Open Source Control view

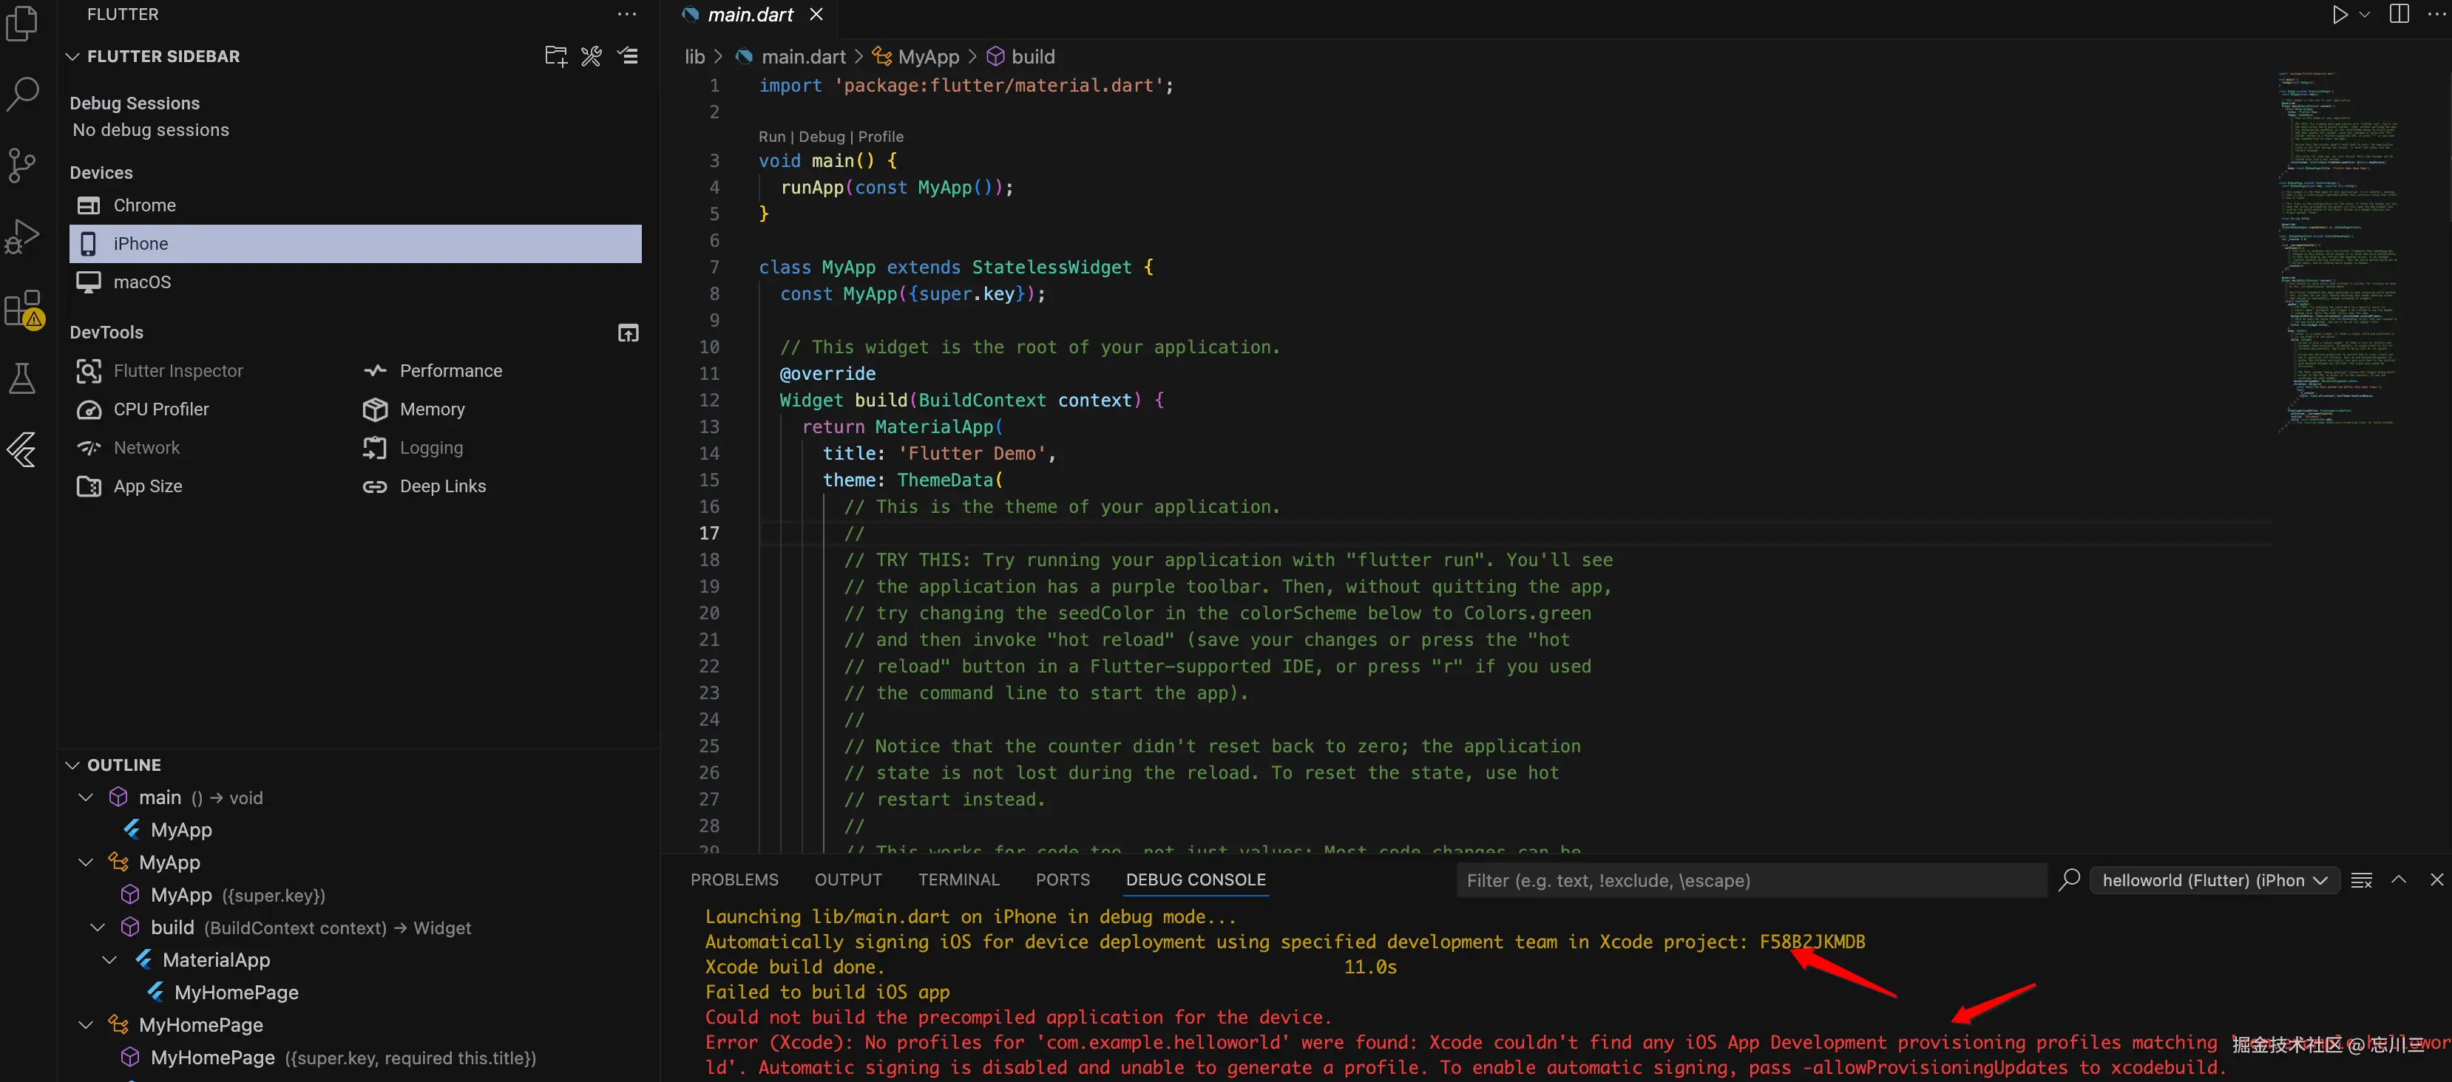(x=22, y=165)
